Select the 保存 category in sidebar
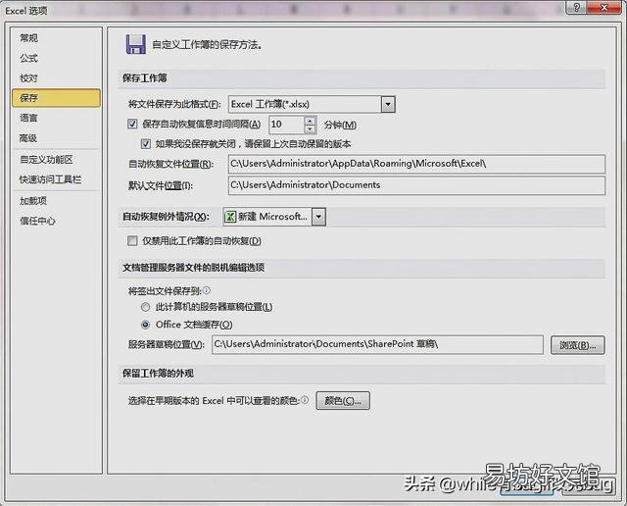The width and height of the screenshot is (627, 506). [x=56, y=98]
